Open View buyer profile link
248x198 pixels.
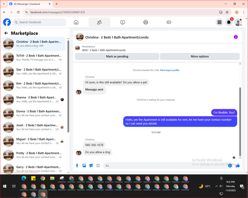(170, 70)
